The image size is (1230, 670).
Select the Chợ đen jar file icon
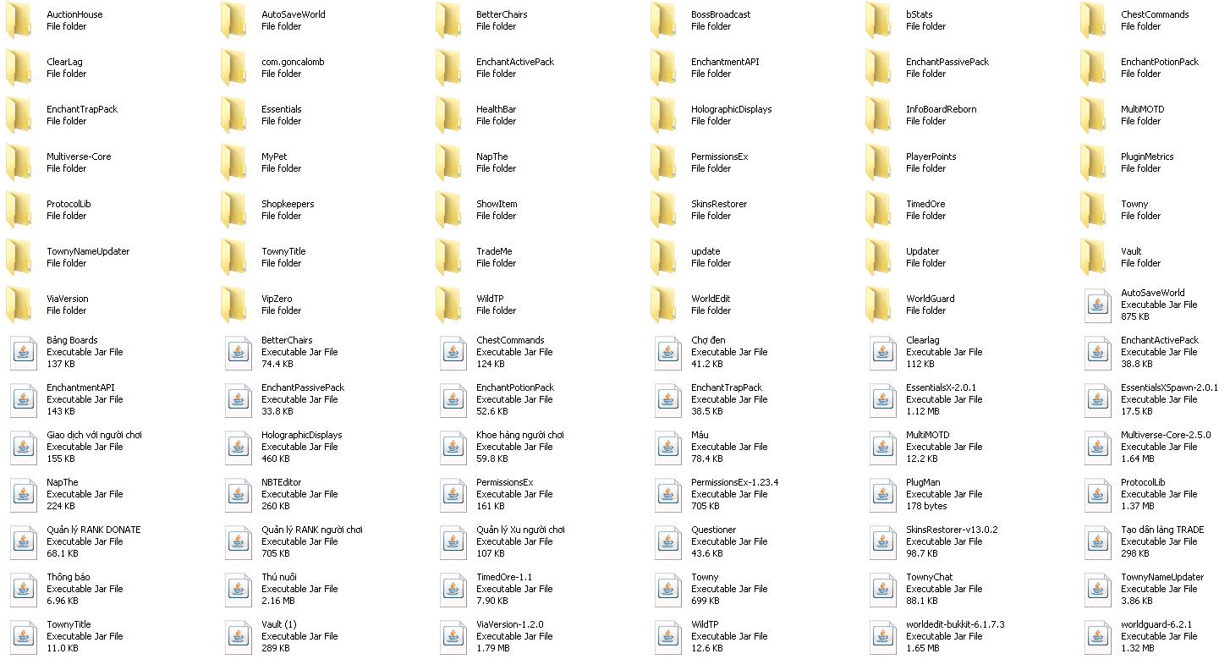pyautogui.click(x=668, y=353)
